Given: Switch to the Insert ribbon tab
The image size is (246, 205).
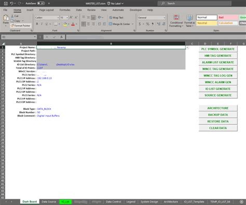Looking at the screenshot, I should 30,10.
